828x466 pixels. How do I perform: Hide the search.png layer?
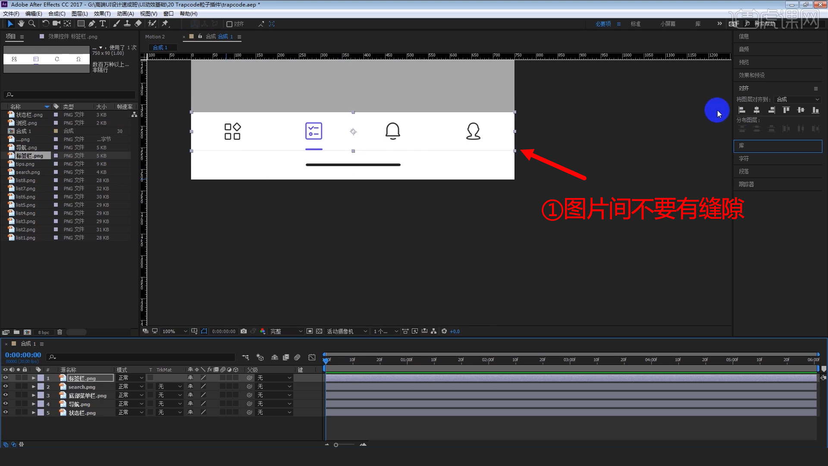click(x=6, y=387)
